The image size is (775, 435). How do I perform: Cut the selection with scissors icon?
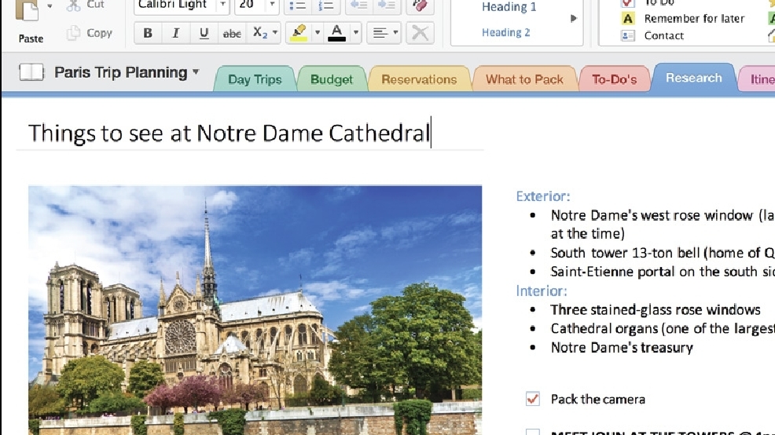(74, 5)
